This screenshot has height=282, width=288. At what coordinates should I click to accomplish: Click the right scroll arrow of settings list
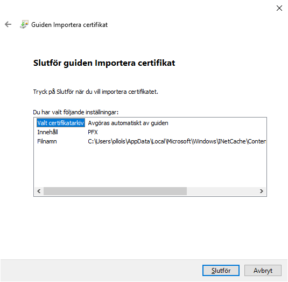click(x=262, y=191)
